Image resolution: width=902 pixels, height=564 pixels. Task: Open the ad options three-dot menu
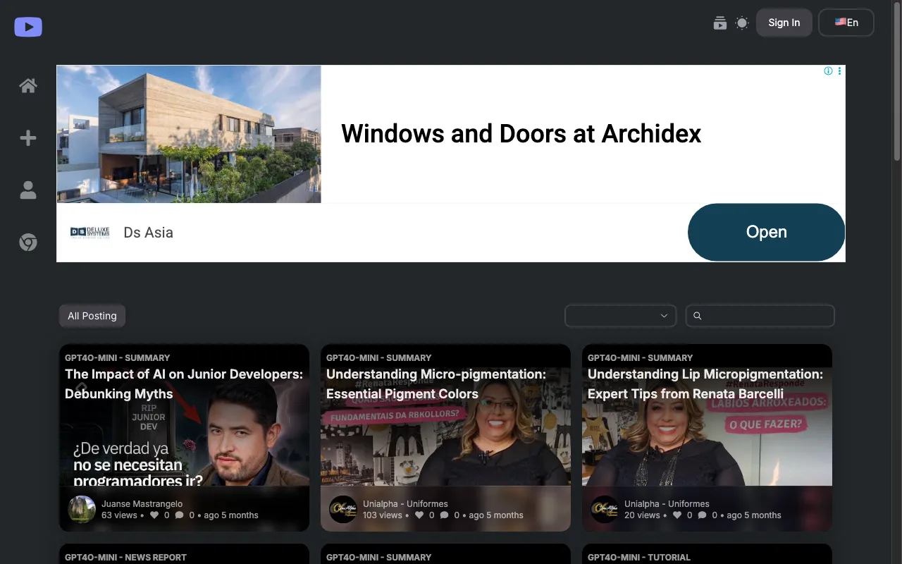(839, 71)
